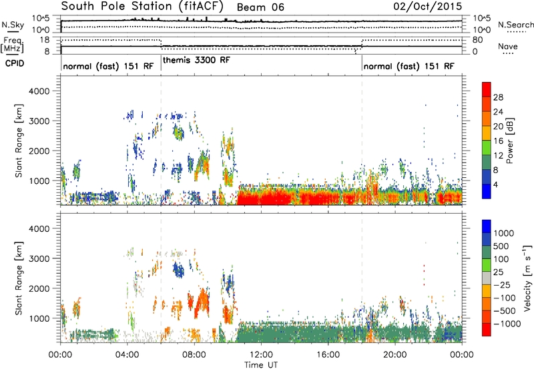Click the 'themis 3300 RF' CPID label
The width and height of the screenshot is (534, 369).
point(196,60)
